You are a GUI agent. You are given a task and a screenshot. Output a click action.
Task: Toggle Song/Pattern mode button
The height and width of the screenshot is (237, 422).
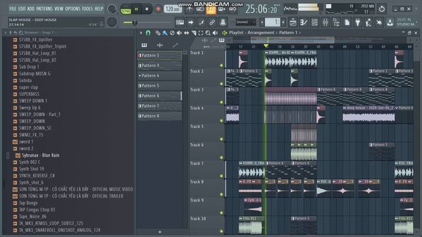(x=125, y=9)
